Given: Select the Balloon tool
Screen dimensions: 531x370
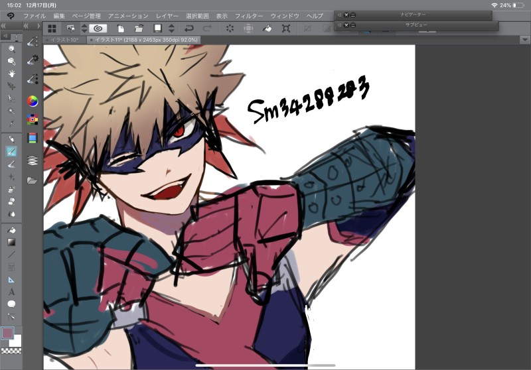Looking at the screenshot, I should 11,304.
